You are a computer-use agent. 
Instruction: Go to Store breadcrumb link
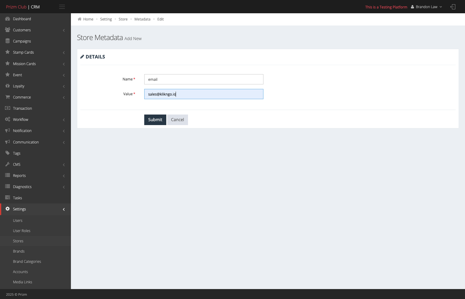click(x=123, y=19)
